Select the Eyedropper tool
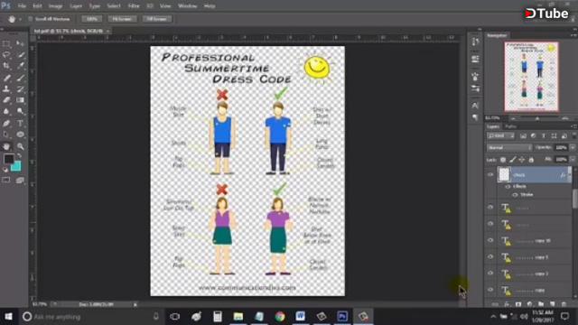 [x=20, y=66]
